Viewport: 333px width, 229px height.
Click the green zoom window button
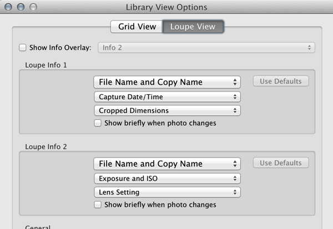[x=32, y=7]
